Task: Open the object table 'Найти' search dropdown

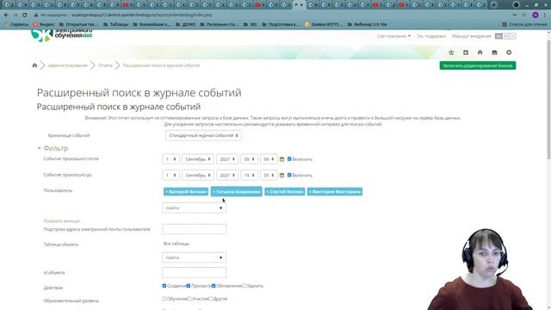Action: click(x=195, y=257)
